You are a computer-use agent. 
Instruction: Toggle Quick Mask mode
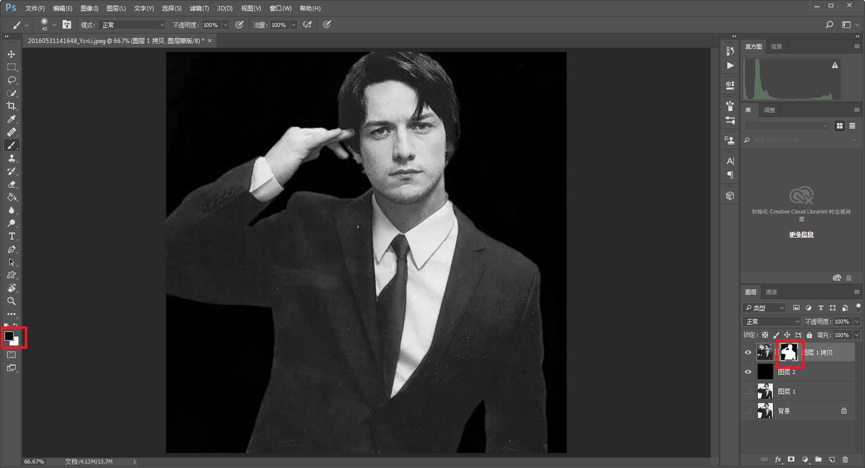[12, 355]
